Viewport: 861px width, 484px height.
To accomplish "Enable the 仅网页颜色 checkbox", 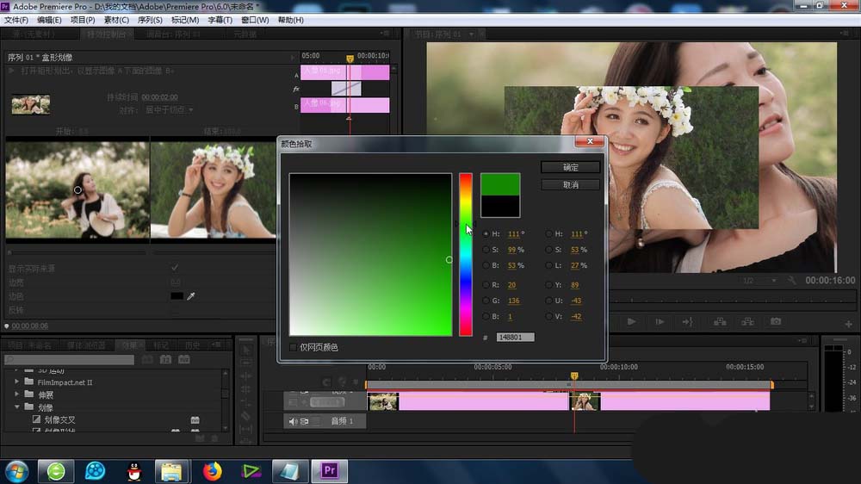I will [x=294, y=347].
